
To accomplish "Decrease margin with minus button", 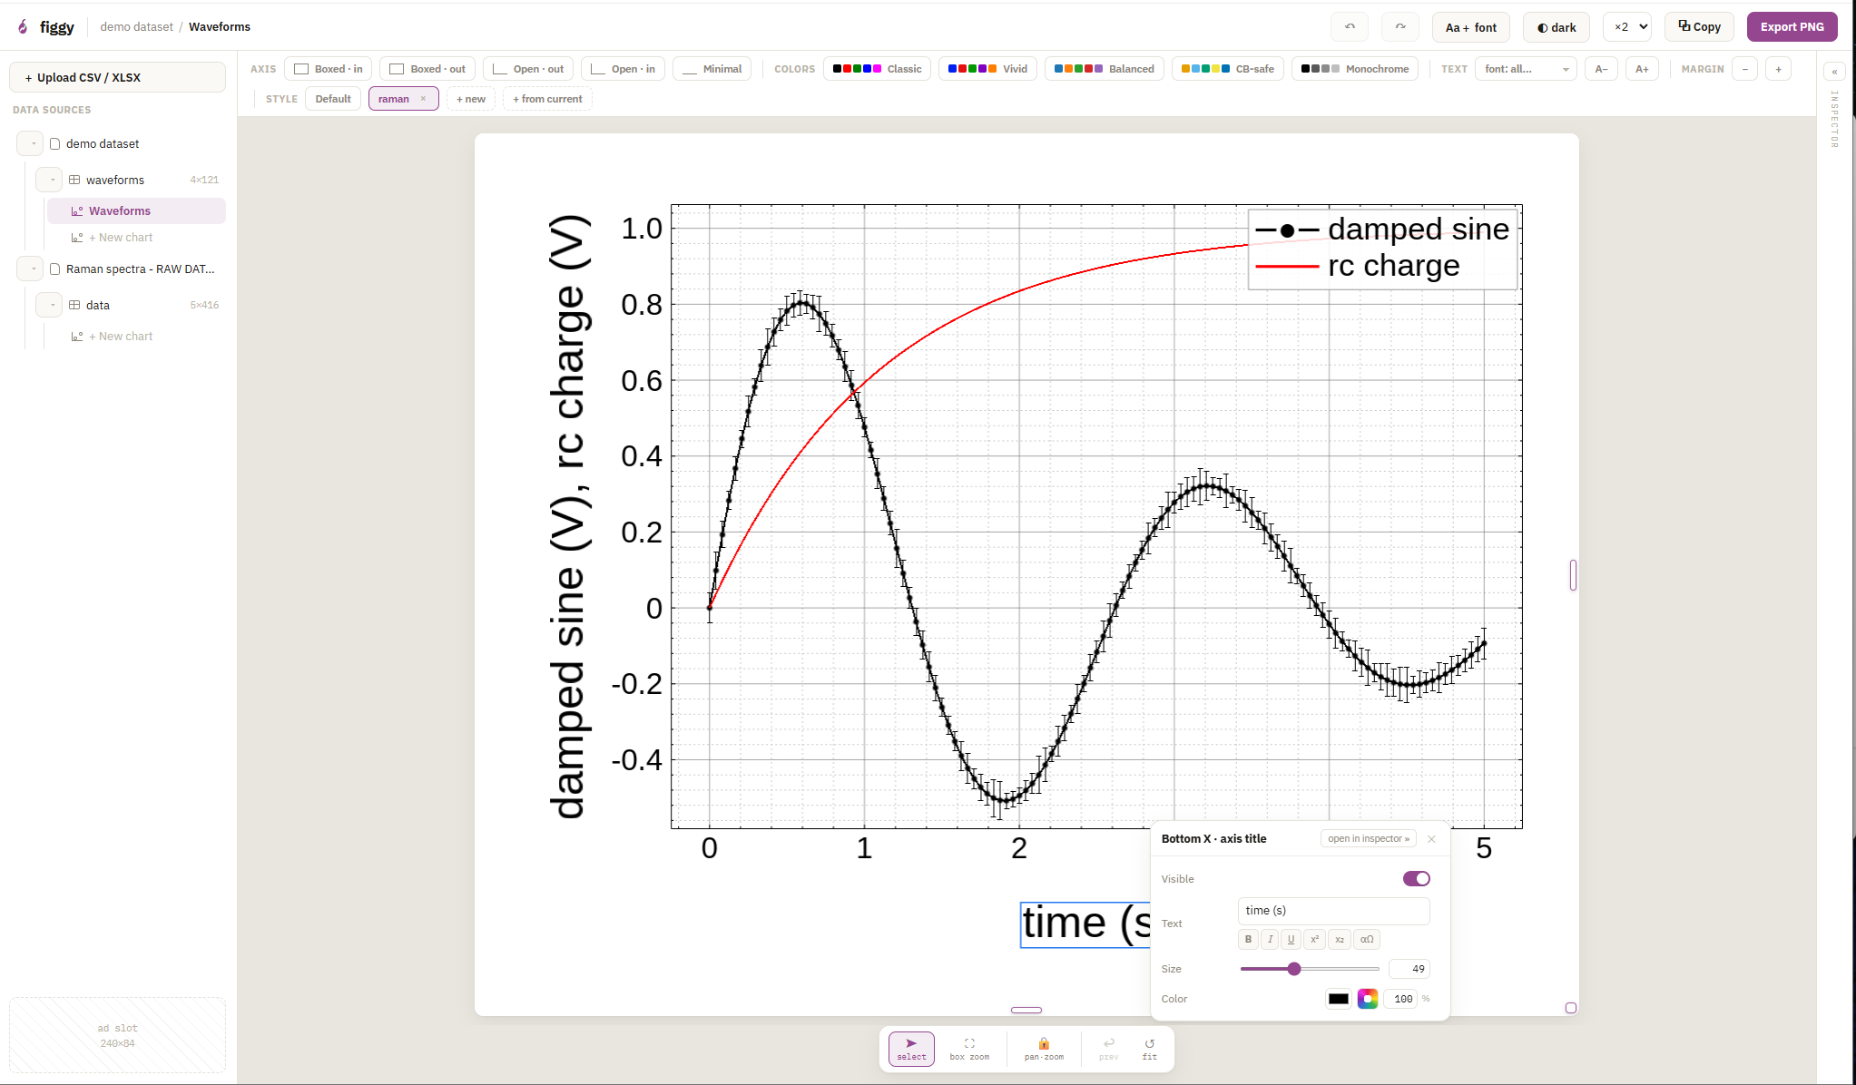I will click(1744, 69).
